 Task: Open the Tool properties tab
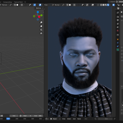pos(118,13)
